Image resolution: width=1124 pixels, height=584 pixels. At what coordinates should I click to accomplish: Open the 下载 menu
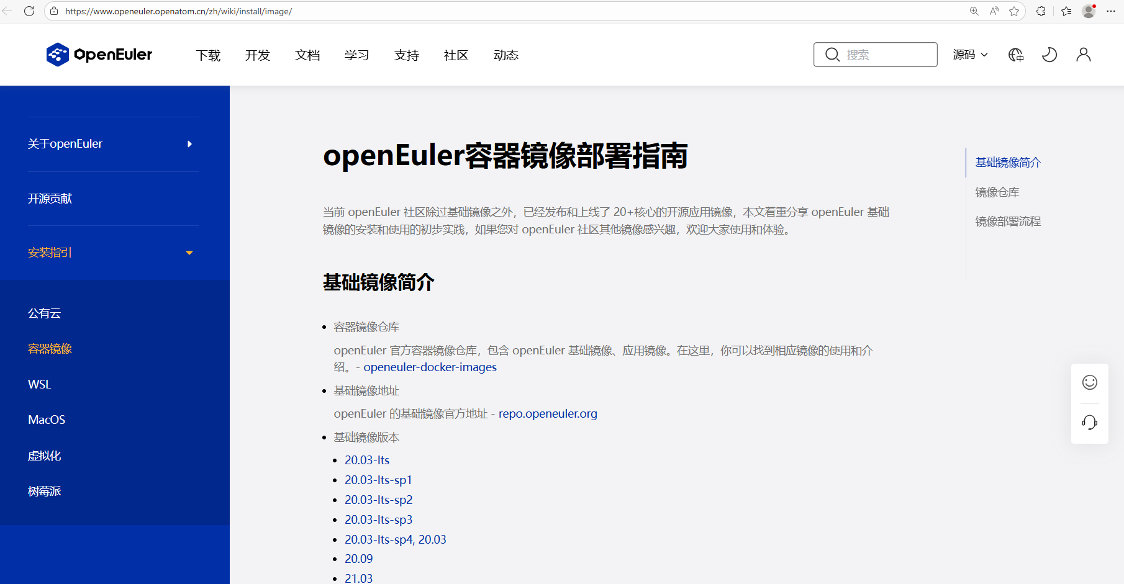coord(208,55)
